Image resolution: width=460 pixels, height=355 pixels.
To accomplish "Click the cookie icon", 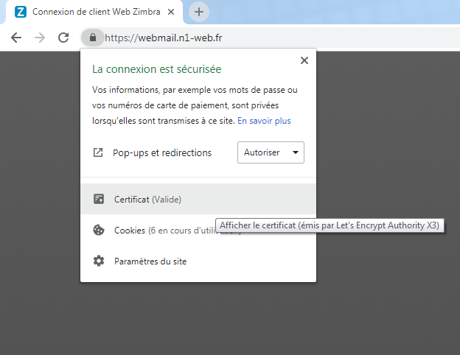I will click(x=98, y=230).
